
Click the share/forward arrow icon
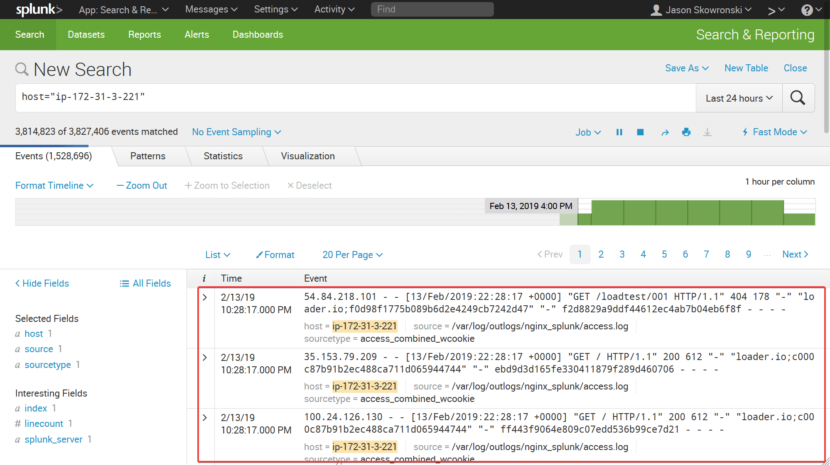[663, 132]
